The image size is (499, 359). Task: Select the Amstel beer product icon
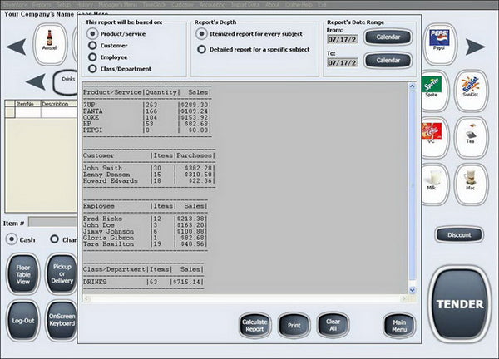click(50, 44)
